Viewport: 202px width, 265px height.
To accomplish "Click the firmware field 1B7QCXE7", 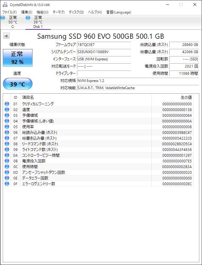I will 104,45.
